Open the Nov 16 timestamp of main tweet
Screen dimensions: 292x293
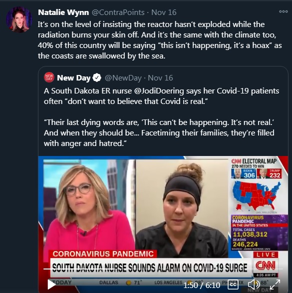(x=164, y=12)
